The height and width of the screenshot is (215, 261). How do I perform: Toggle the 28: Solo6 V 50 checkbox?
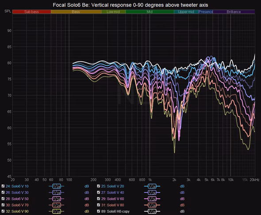pyautogui.click(x=3, y=199)
